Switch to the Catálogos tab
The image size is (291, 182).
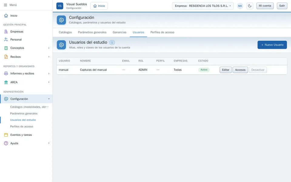point(65,32)
